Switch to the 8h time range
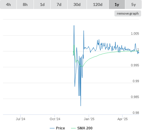 [25, 4]
